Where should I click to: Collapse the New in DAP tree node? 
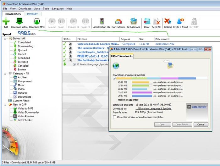click(x=5, y=105)
